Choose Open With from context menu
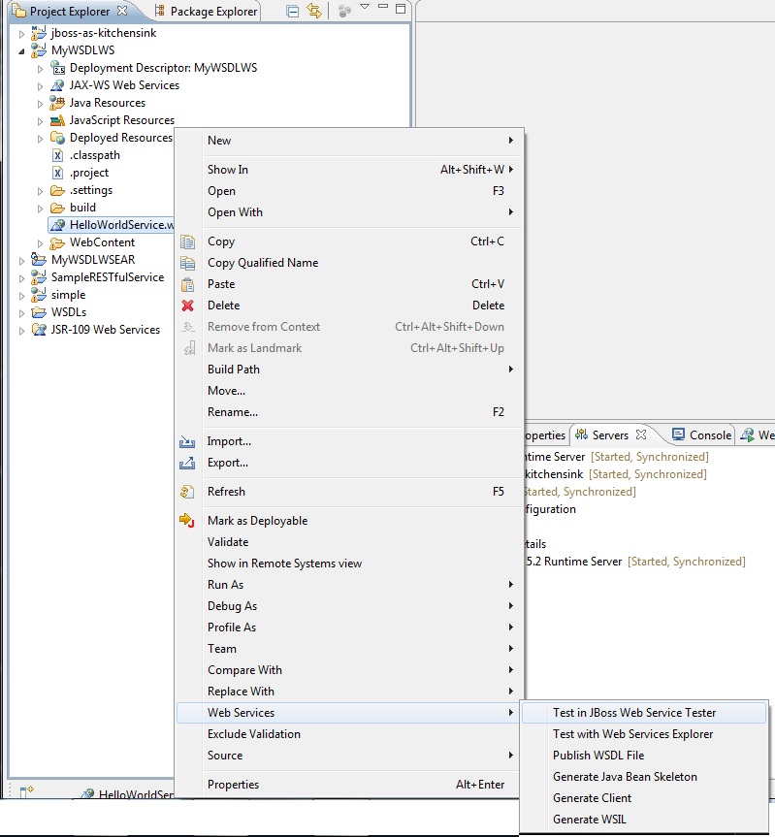This screenshot has width=775, height=837. [x=349, y=212]
